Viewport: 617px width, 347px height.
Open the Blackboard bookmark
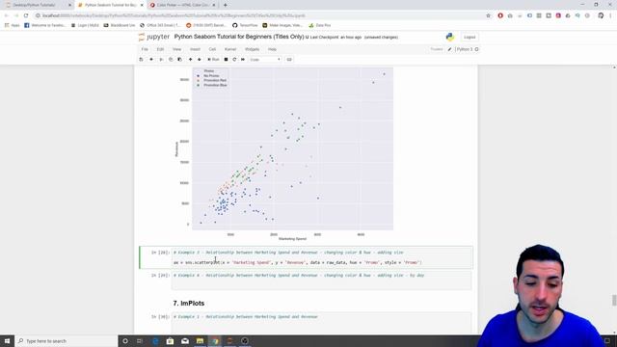coord(120,25)
